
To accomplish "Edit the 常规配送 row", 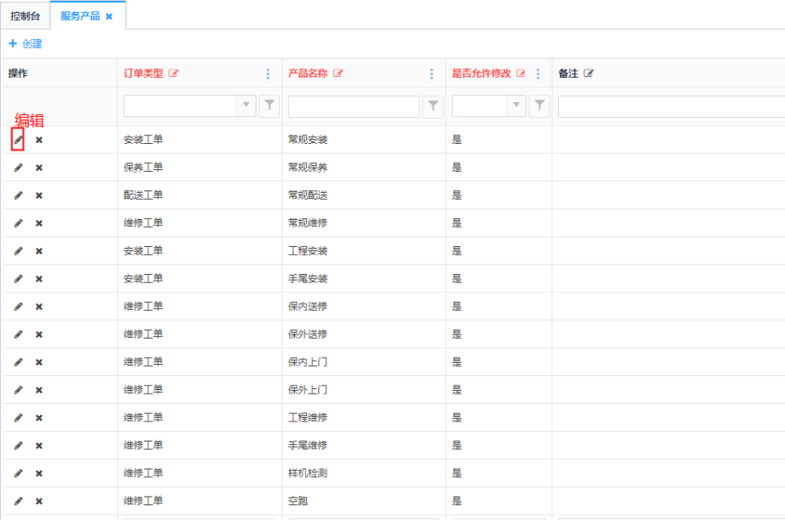I will click(x=18, y=195).
